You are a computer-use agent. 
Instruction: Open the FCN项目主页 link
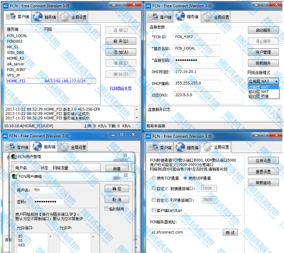pyautogui.click(x=120, y=88)
